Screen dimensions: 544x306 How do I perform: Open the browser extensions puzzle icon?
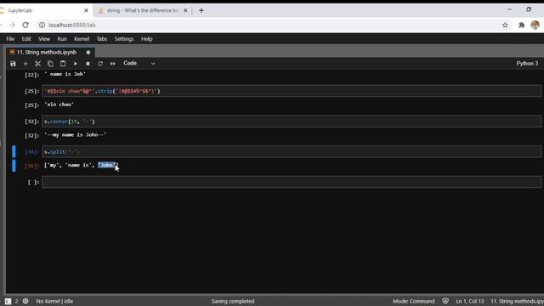pyautogui.click(x=521, y=25)
